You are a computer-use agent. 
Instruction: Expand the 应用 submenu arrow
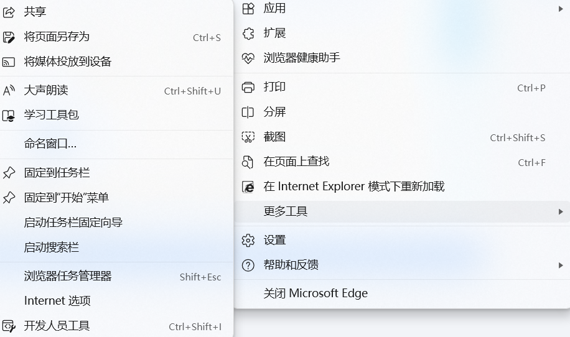[561, 9]
